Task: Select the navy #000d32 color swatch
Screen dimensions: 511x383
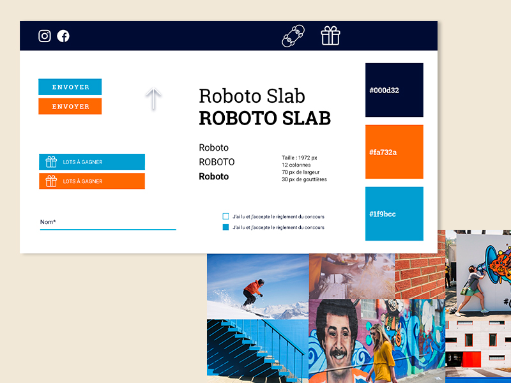Action: tap(394, 90)
